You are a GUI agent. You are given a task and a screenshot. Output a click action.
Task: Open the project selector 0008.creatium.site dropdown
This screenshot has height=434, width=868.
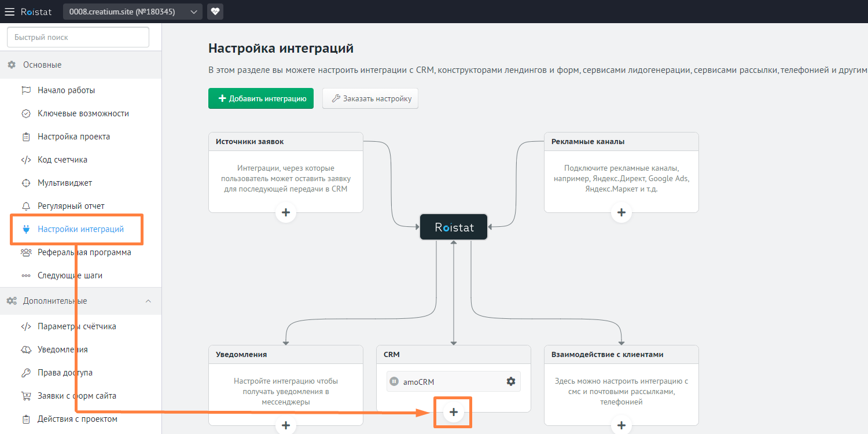click(133, 12)
